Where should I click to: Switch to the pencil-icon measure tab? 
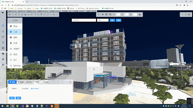tap(21, 82)
